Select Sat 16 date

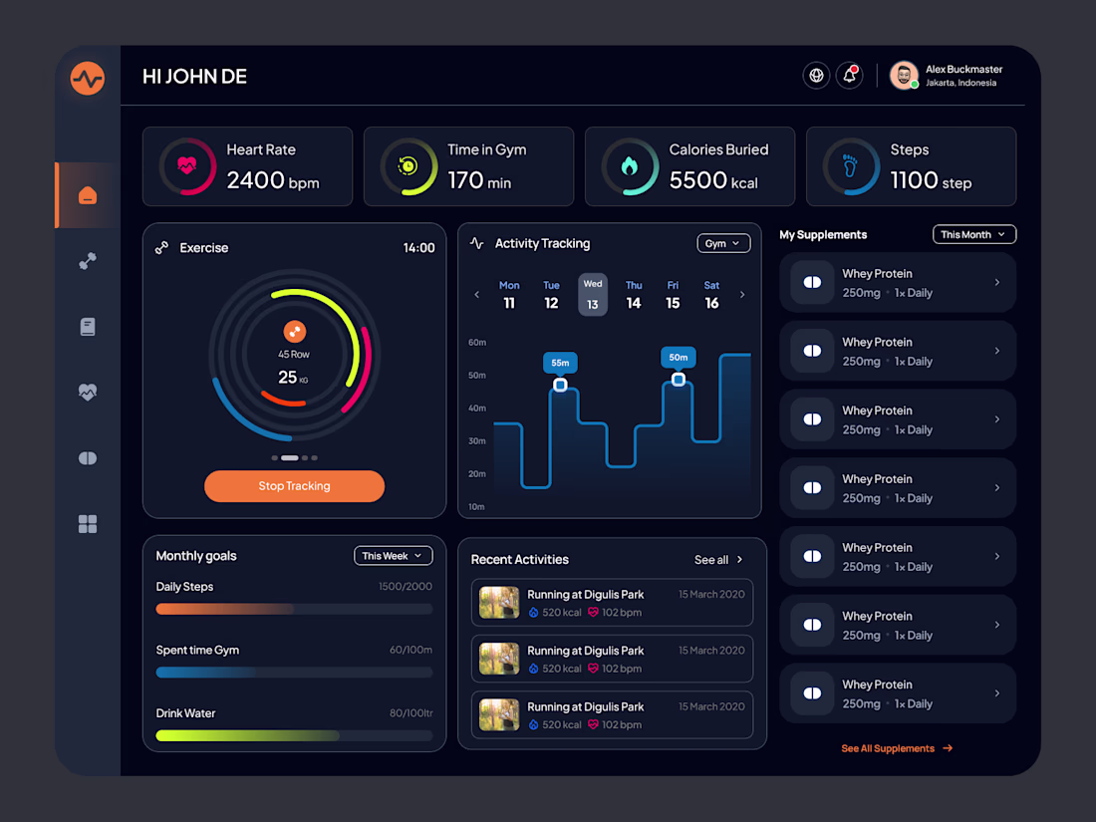(711, 294)
